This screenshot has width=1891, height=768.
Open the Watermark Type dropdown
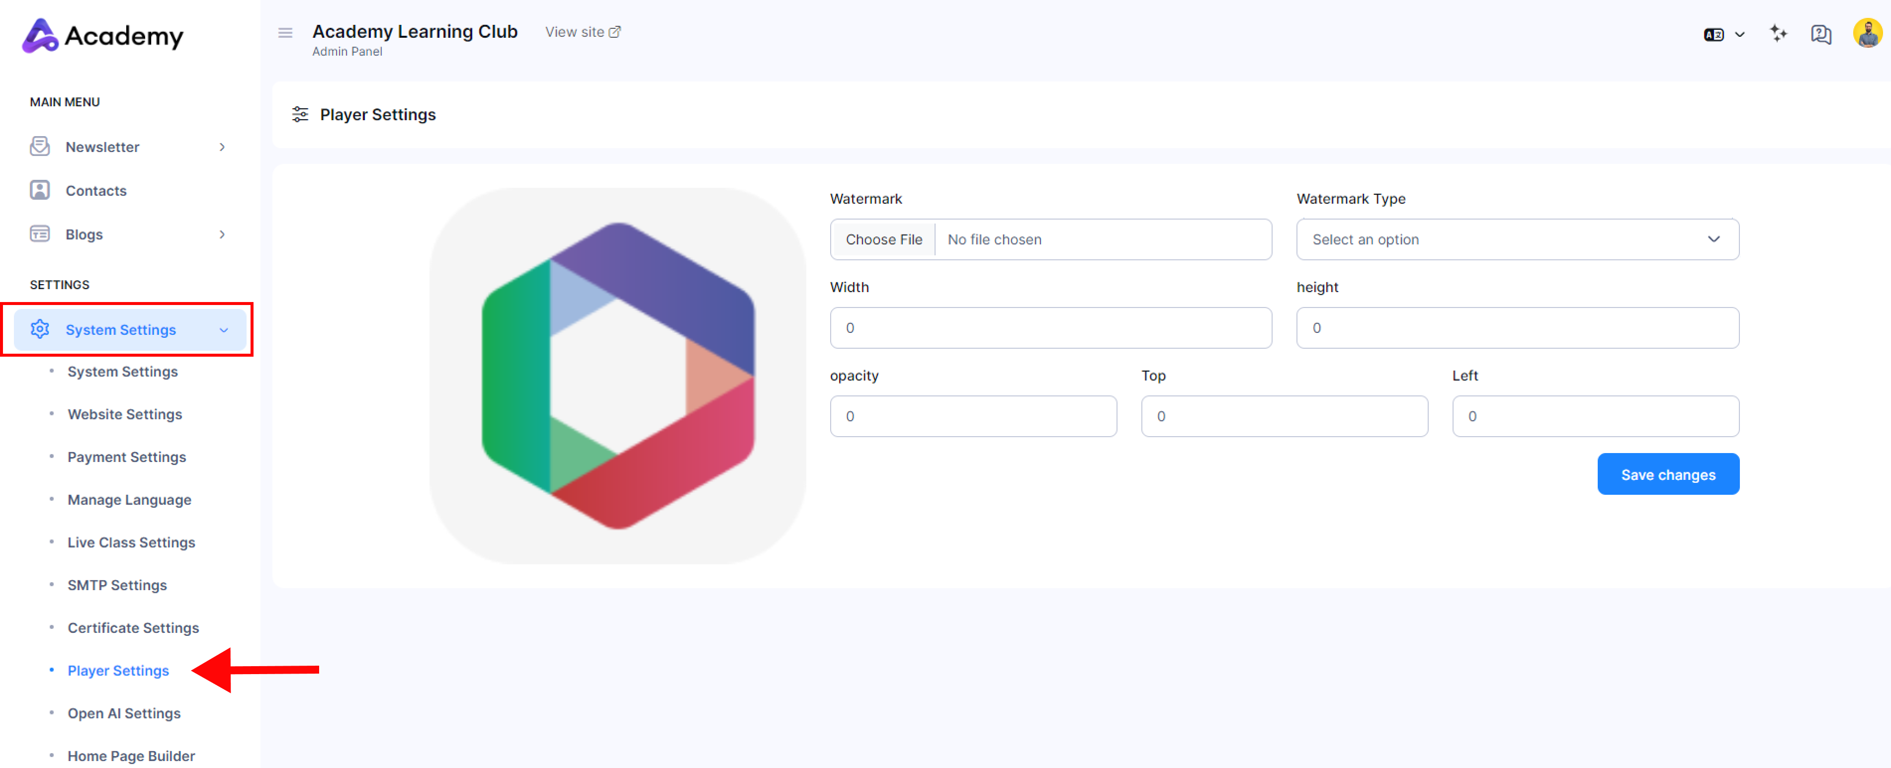(1517, 240)
